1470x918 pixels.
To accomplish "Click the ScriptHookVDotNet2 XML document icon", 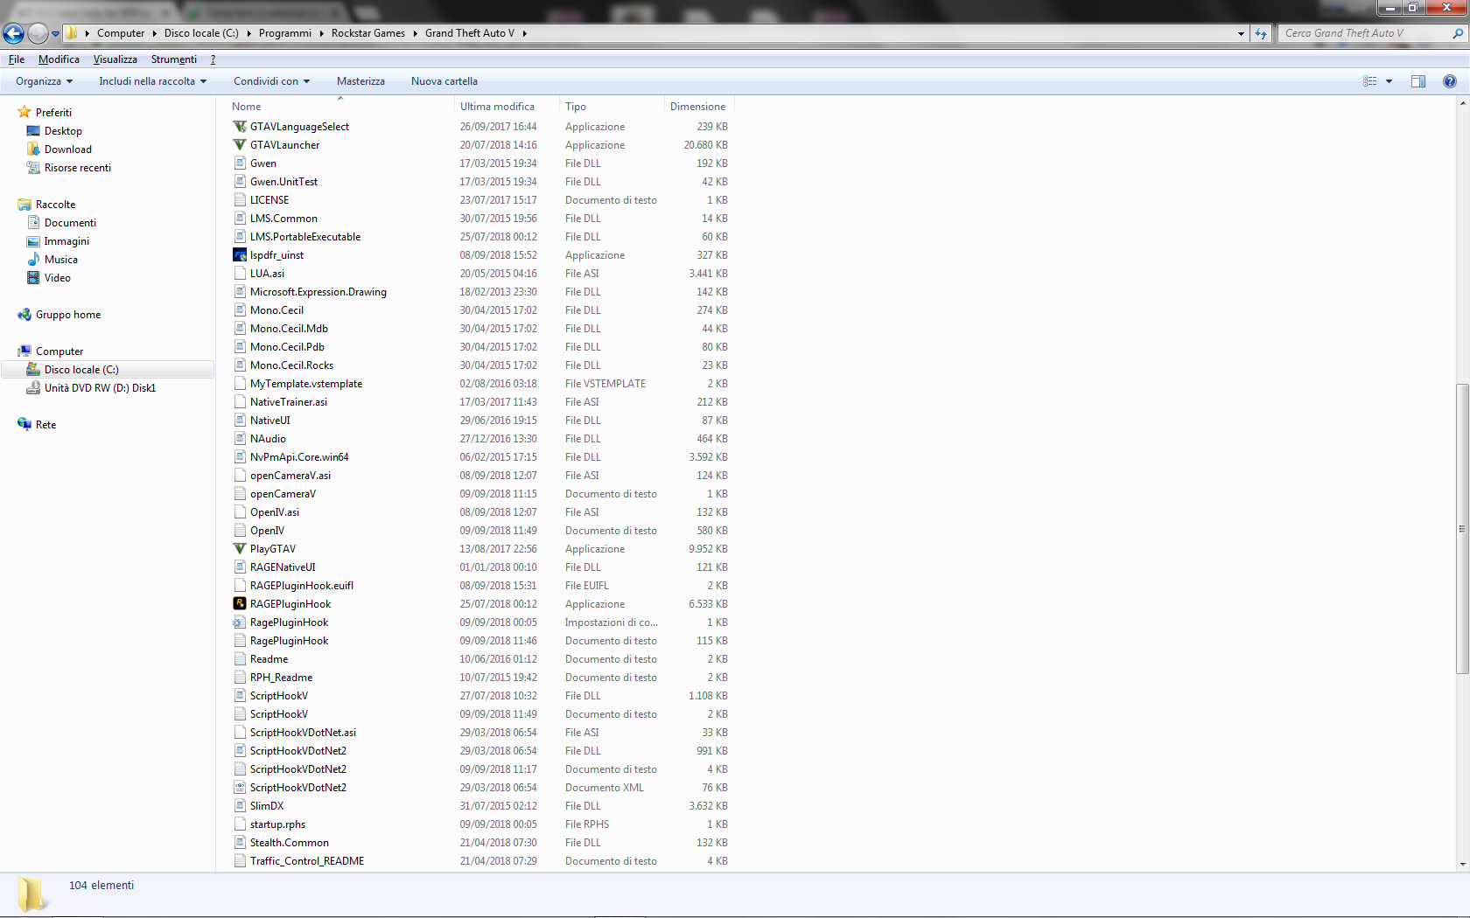I will (240, 788).
